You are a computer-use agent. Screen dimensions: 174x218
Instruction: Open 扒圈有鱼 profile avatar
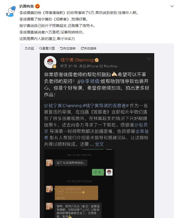pyautogui.click(x=11, y=11)
